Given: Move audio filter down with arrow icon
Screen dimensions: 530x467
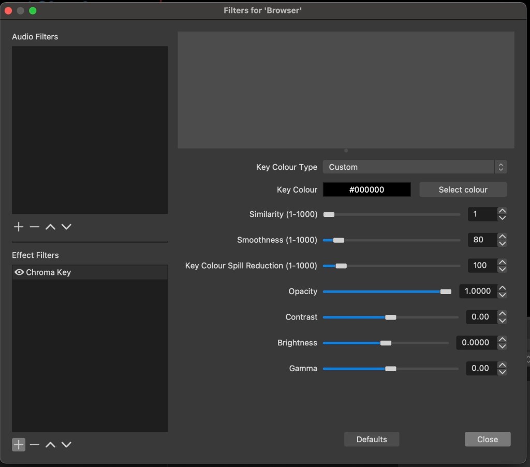Looking at the screenshot, I should (x=66, y=227).
